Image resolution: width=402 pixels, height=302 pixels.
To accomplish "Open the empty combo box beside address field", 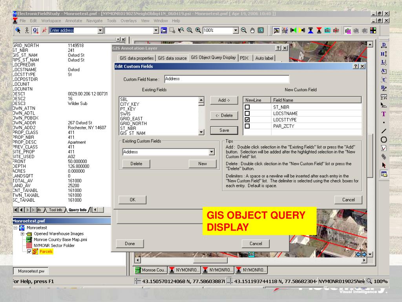I will 156,30.
